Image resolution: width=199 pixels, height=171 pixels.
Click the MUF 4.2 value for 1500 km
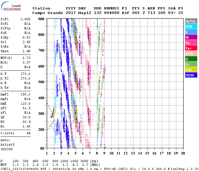(75, 165)
